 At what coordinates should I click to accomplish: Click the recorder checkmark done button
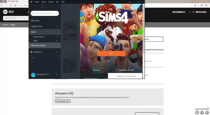[207, 112]
